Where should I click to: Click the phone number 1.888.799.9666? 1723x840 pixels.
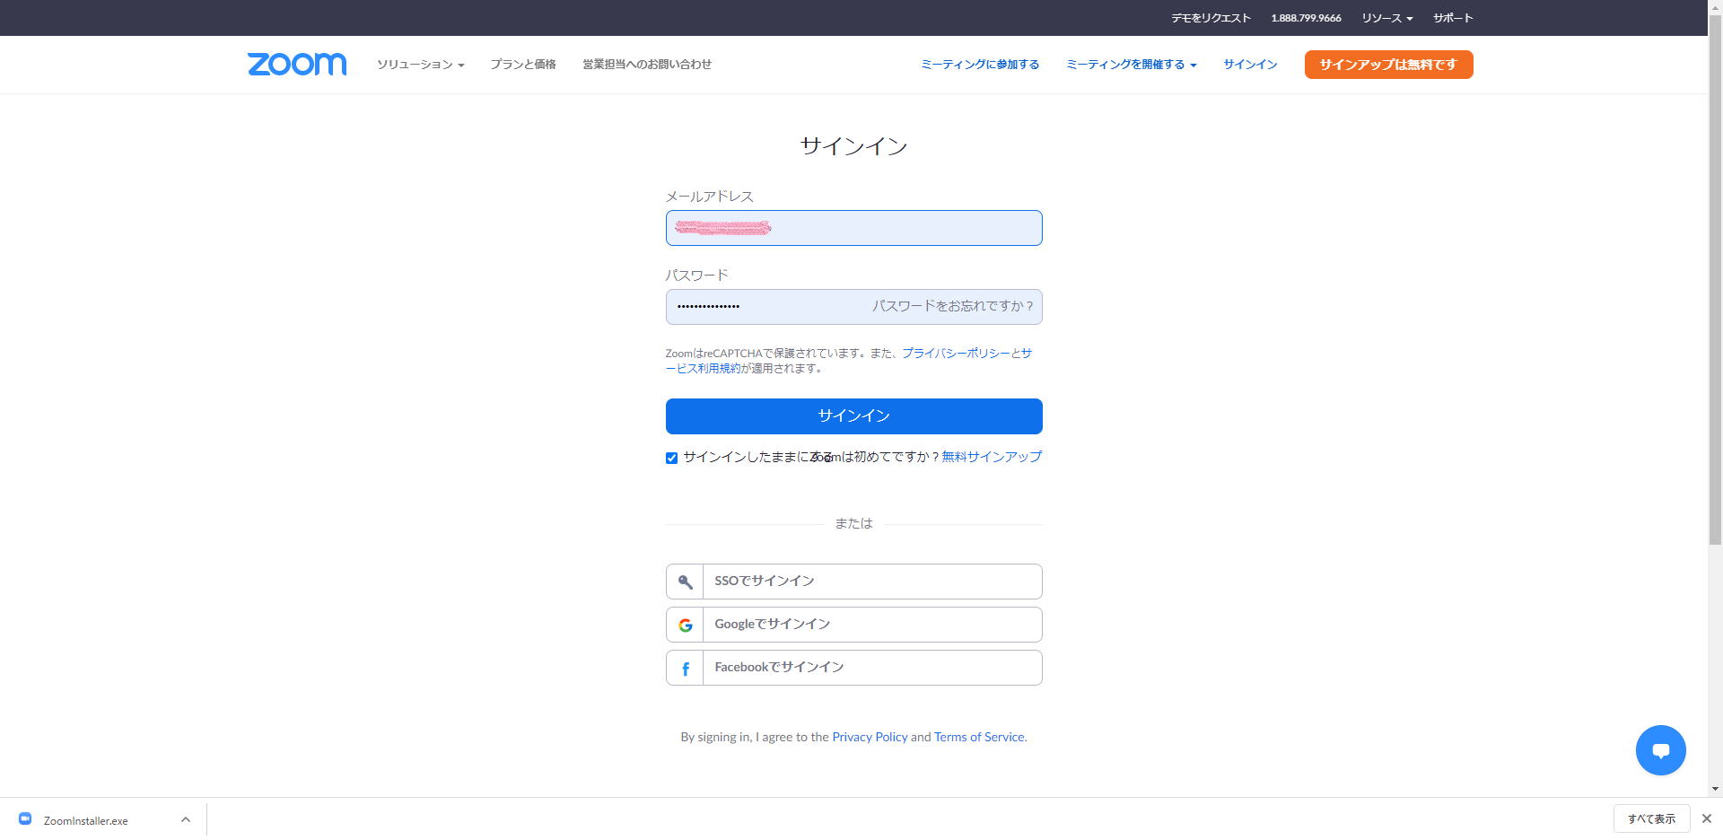click(x=1306, y=18)
